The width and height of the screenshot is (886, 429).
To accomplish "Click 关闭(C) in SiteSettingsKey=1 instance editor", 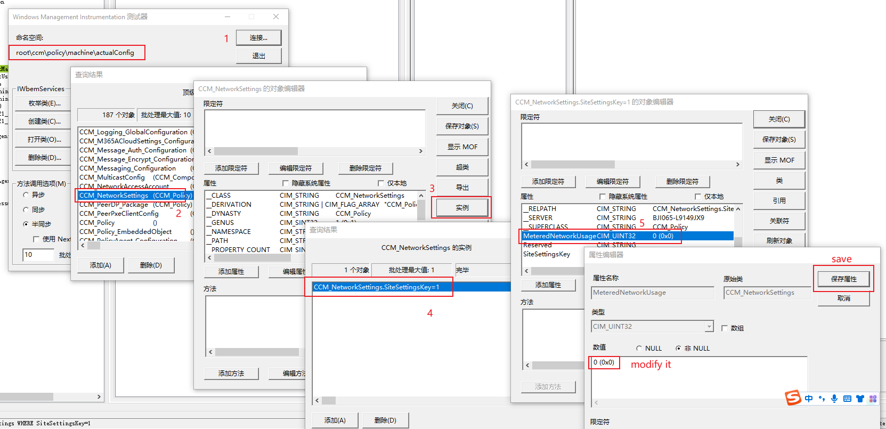I will click(779, 119).
